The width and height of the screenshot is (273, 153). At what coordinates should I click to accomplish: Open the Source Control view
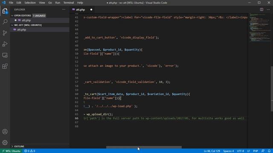[x=5, y=33]
